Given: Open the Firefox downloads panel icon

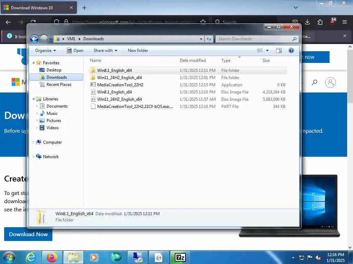Looking at the screenshot, I should point(307,22).
